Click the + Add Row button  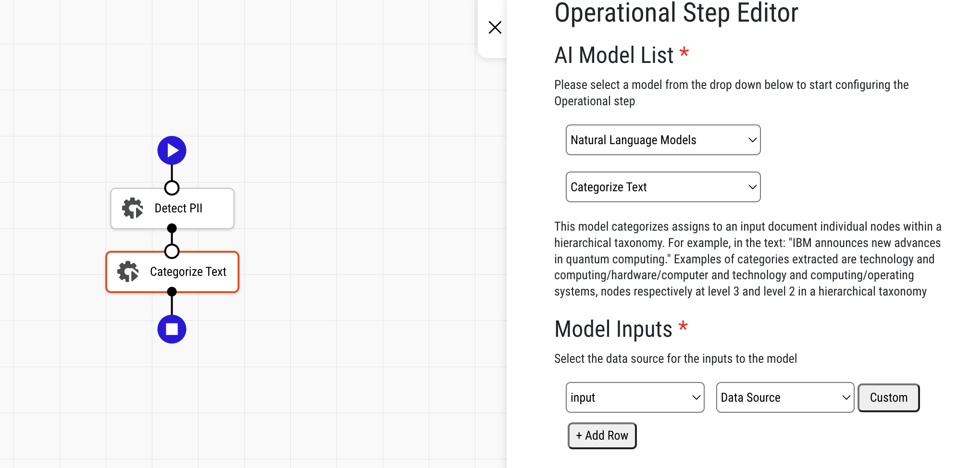pyautogui.click(x=601, y=435)
